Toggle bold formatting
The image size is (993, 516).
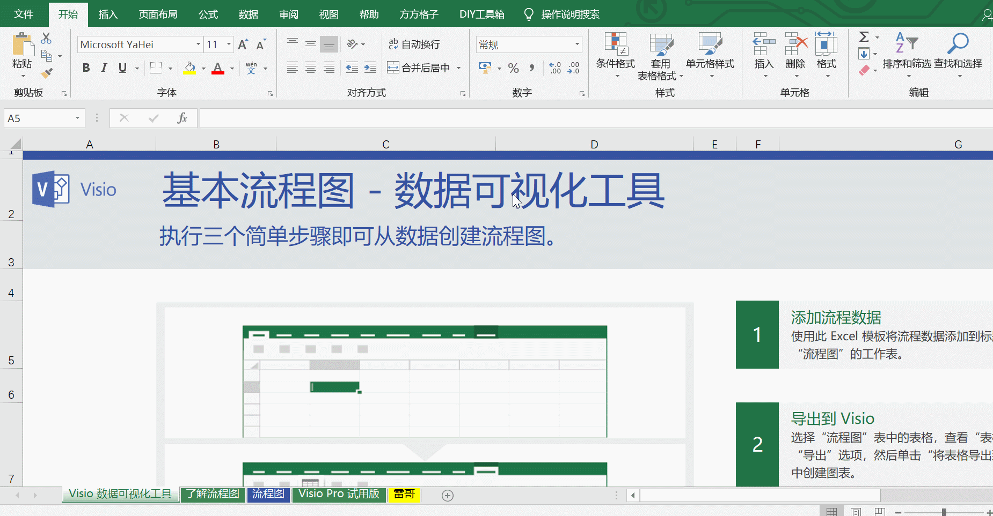pos(86,68)
